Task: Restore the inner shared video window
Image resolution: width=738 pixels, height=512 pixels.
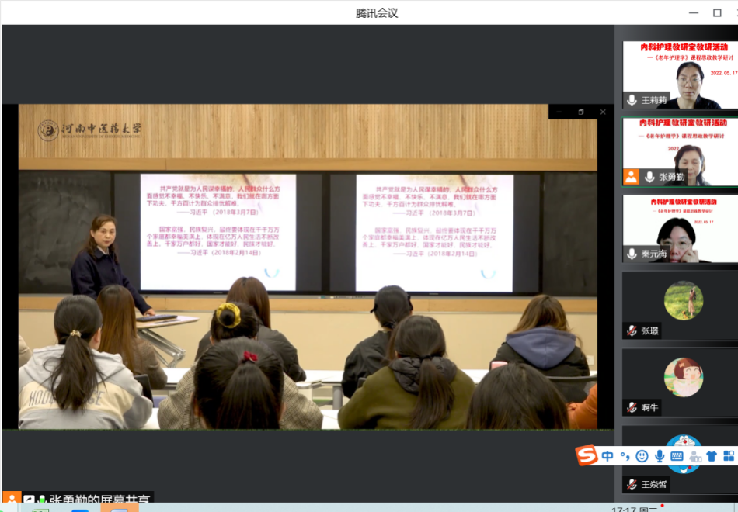Action: (x=580, y=112)
